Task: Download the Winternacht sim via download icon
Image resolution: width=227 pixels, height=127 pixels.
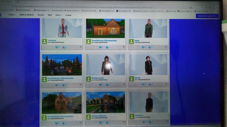Action: (x=107, y=85)
